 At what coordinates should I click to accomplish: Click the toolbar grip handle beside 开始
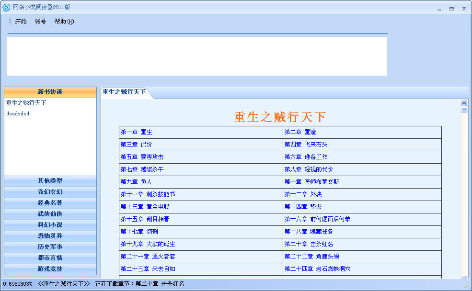10,21
